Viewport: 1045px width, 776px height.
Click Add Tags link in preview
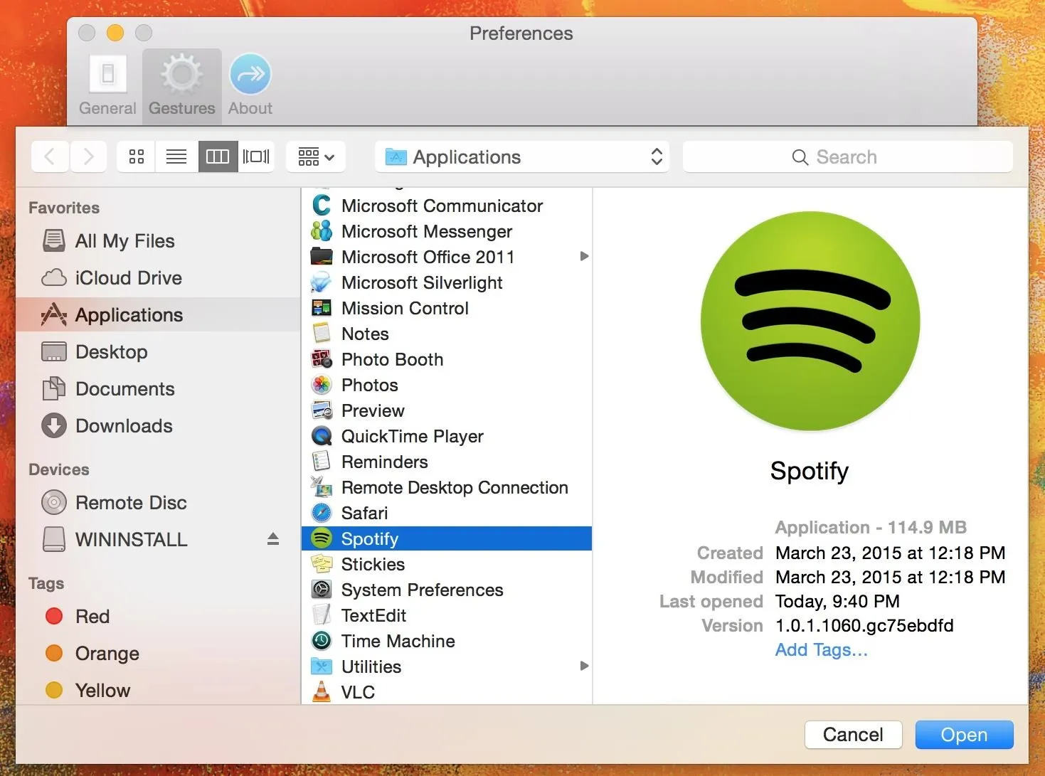[822, 650]
